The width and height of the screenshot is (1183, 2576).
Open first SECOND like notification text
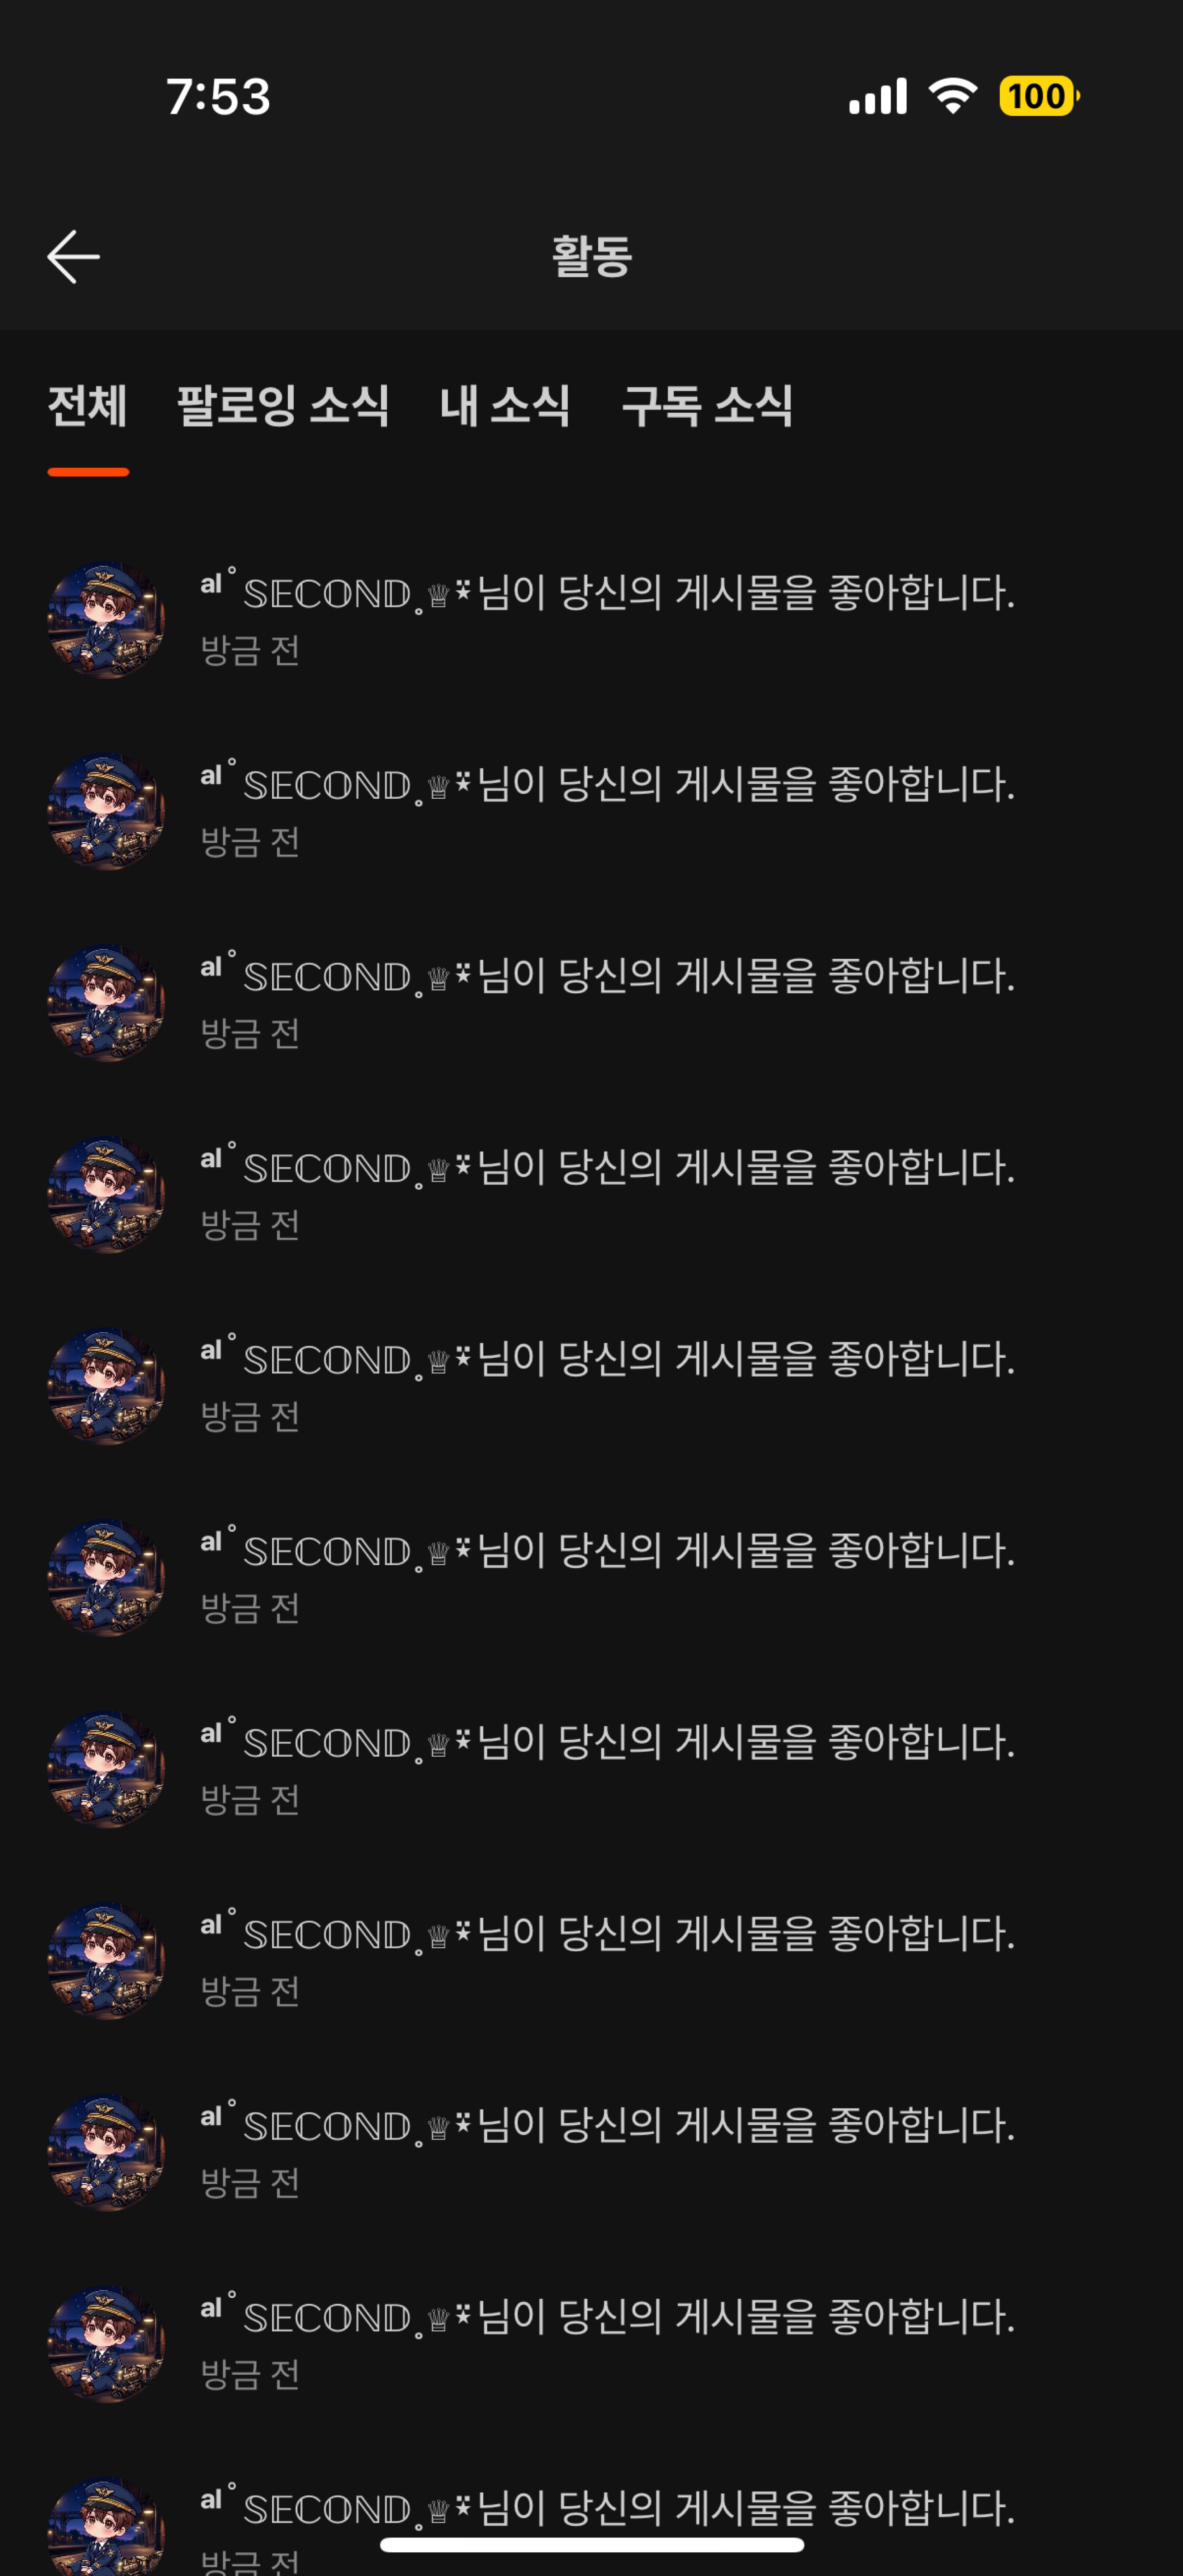pos(607,592)
